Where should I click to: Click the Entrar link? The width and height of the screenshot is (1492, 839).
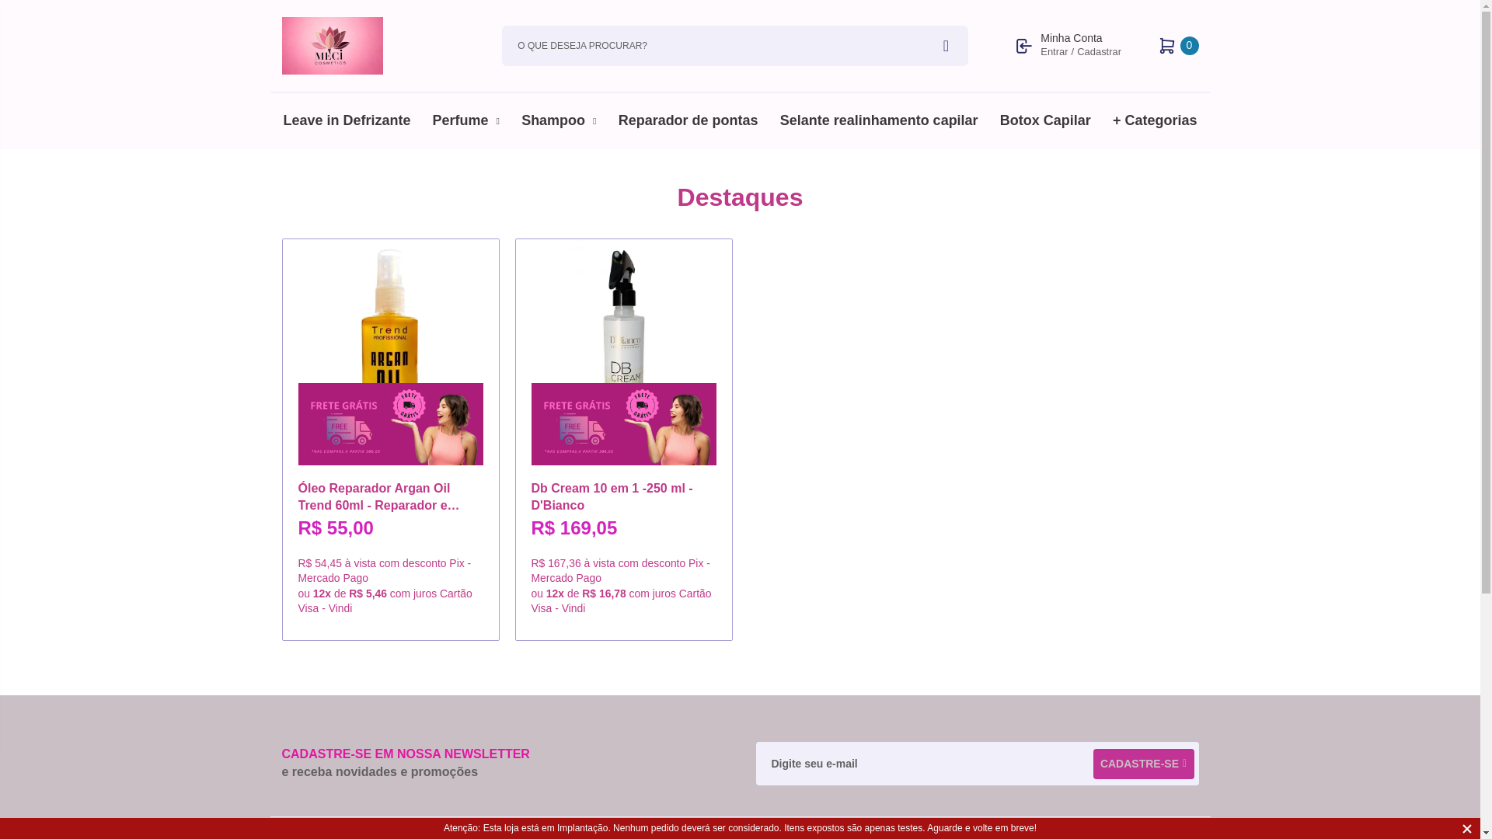pyautogui.click(x=1054, y=52)
